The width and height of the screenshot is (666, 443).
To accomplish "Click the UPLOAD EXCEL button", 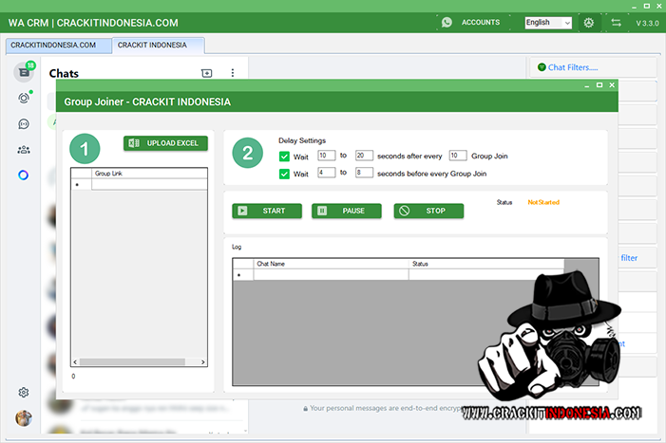I will 165,143.
